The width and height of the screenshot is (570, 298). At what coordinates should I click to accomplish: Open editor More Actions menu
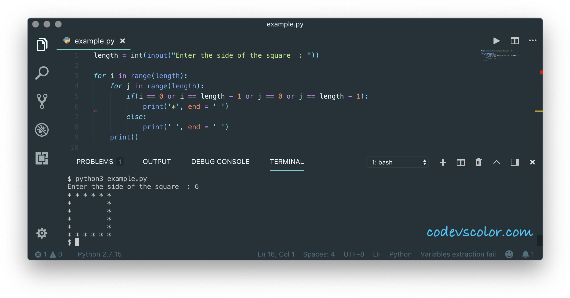[532, 41]
